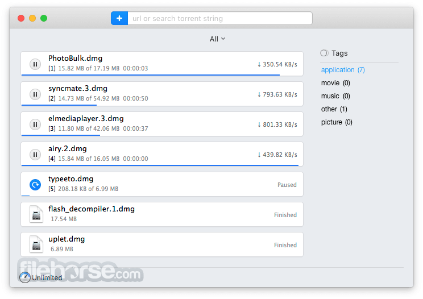Click the Paused status of typeeto.dmg
The width and height of the screenshot is (423, 299).
click(287, 185)
